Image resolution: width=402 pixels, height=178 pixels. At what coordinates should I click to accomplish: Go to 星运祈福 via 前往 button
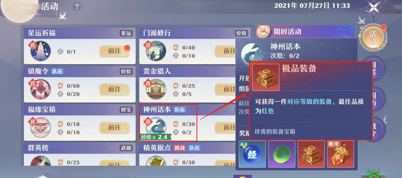point(115,51)
